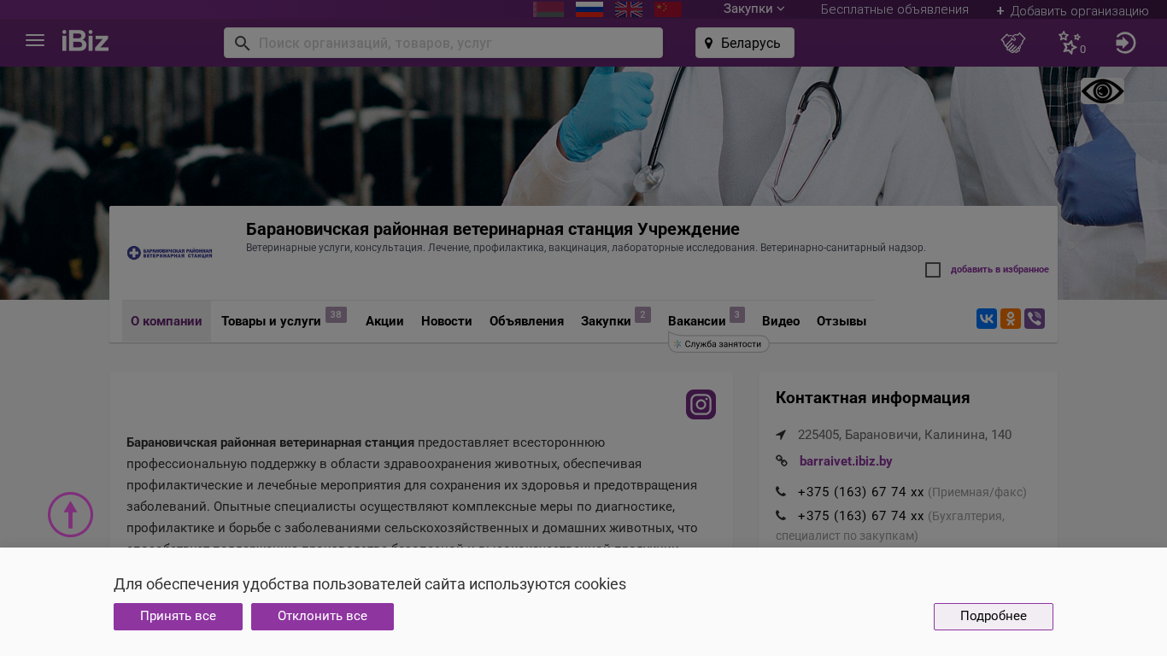This screenshot has height=656, width=1167.
Task: Click the search magnifier icon
Action: [x=242, y=43]
